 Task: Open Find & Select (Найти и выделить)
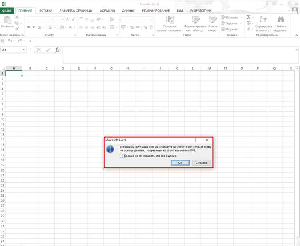(281, 24)
